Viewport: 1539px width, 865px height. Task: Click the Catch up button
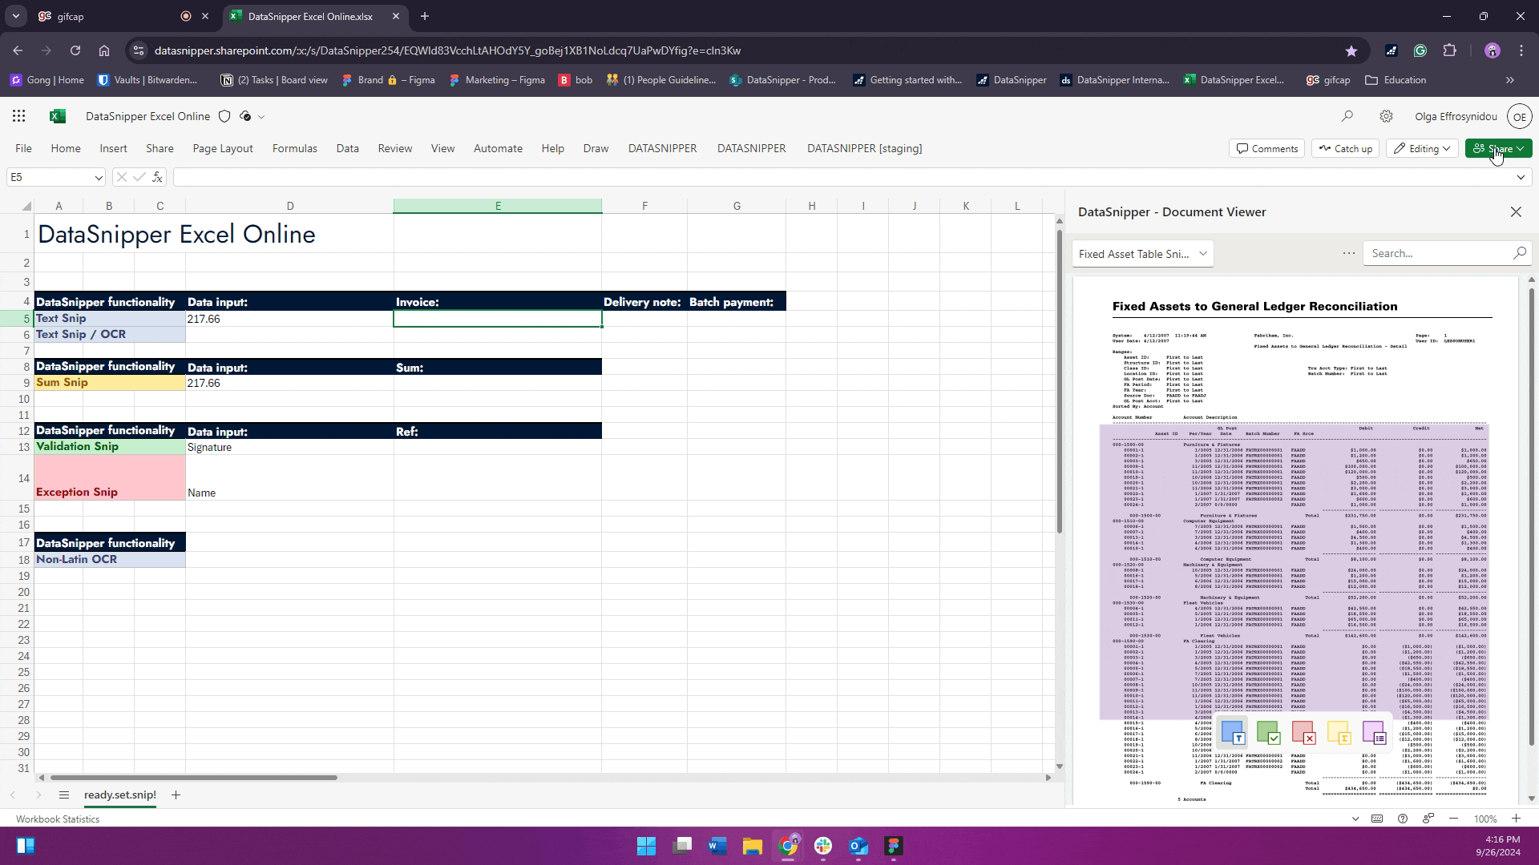[x=1345, y=148]
